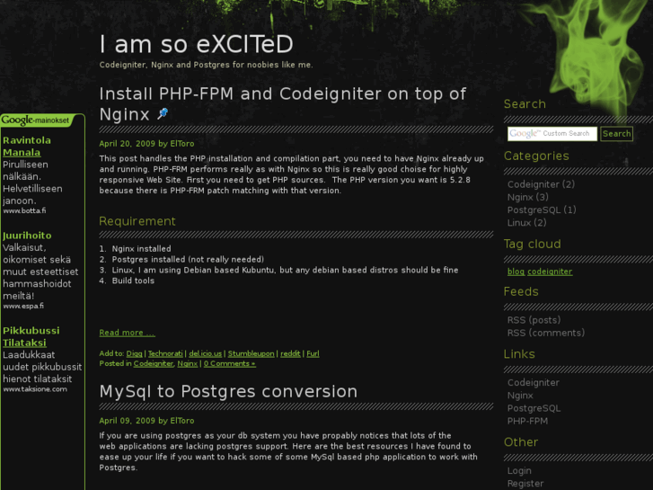This screenshot has height=490, width=653.
Task: Open the Install PHP-FPM and Codeigniter post title
Action: (x=282, y=103)
